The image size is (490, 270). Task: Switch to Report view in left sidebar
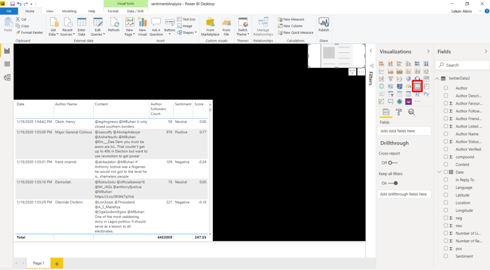(7, 51)
